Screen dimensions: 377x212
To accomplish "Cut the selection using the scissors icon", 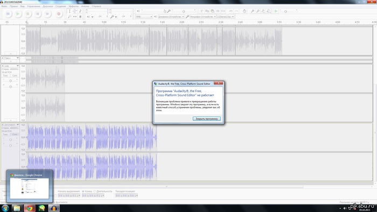I will tap(201, 11).
